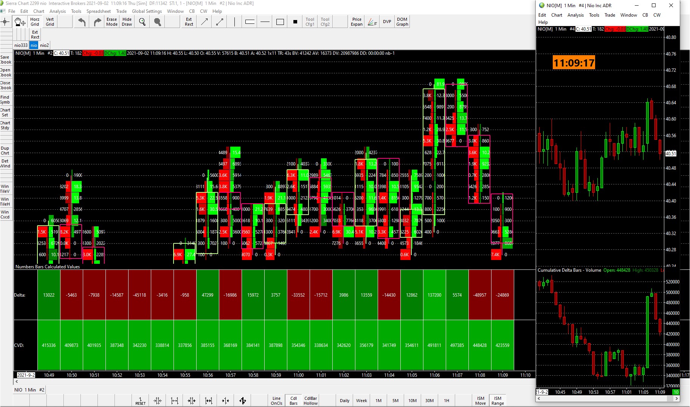Set chart timeframe to 30M
This screenshot has height=407, width=690.
click(430, 401)
